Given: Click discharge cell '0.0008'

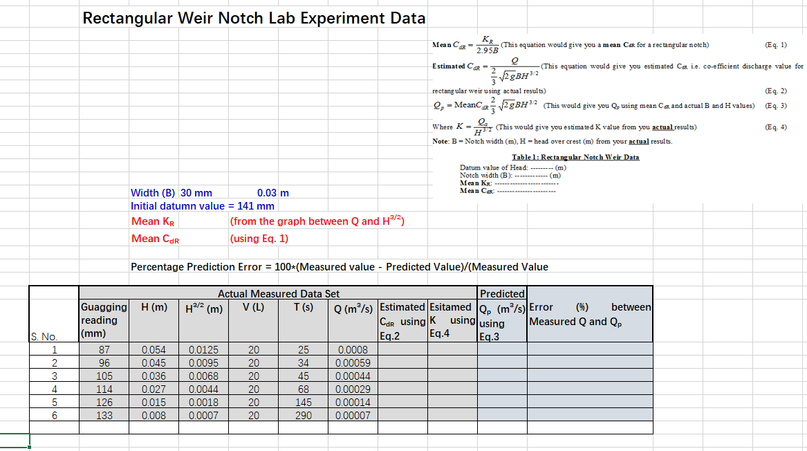Looking at the screenshot, I should coord(353,349).
